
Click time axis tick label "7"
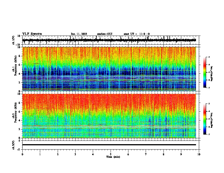(146, 154)
